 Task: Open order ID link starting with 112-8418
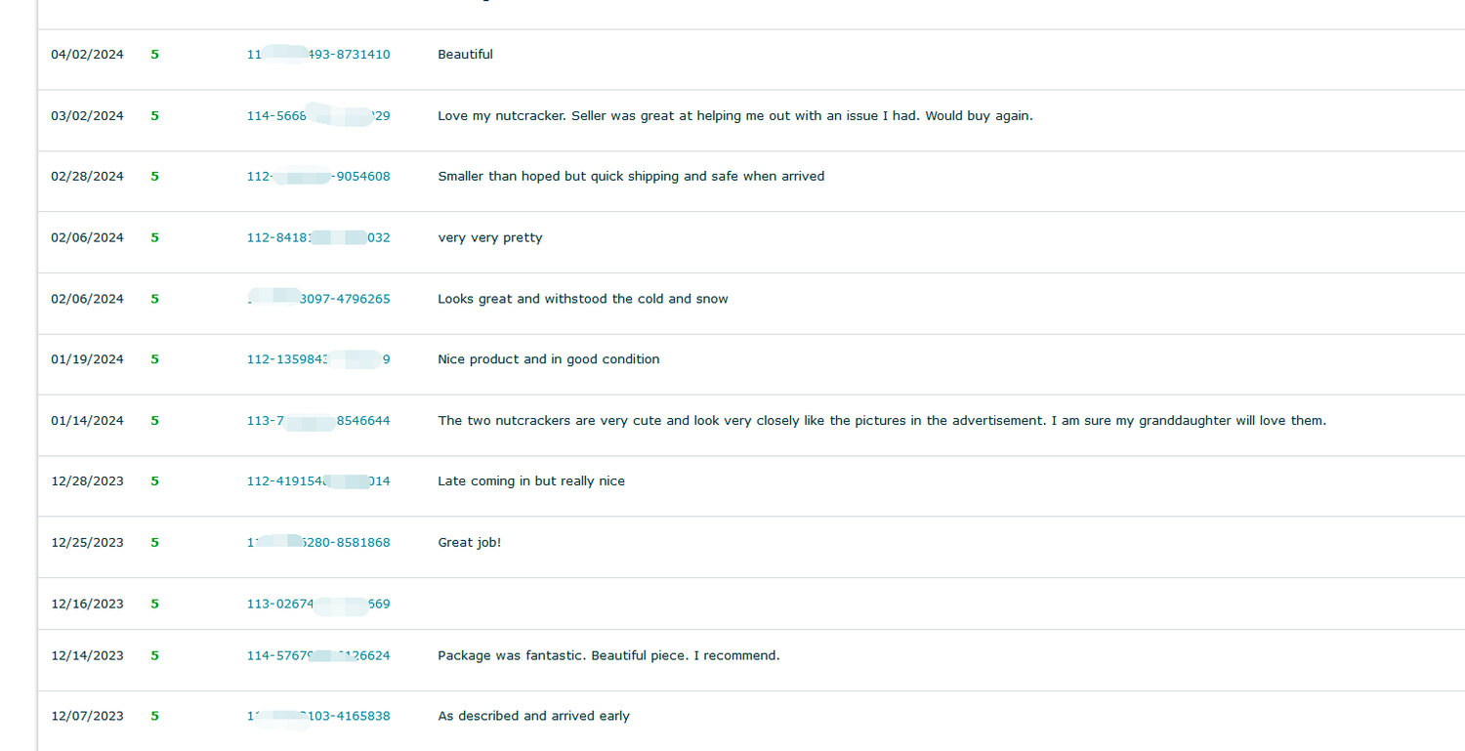(318, 238)
